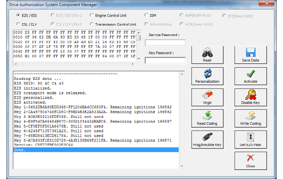Screen dimensions: 283x179
Task: Focus the Key Password input box
Action: [165, 60]
